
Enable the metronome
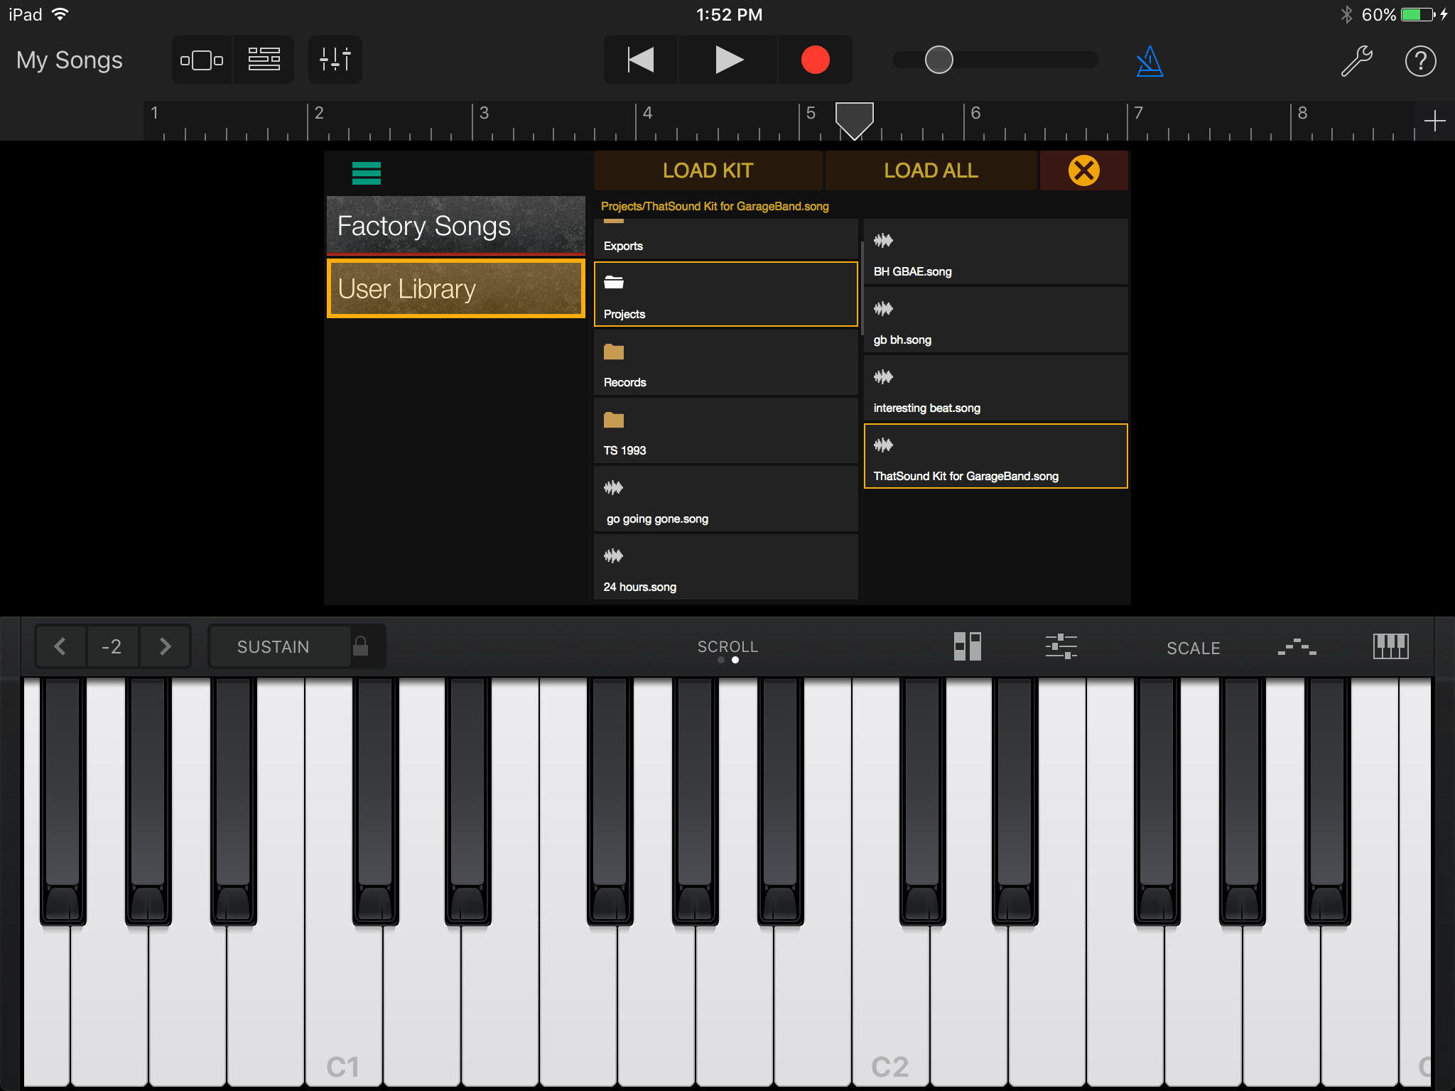point(1151,60)
